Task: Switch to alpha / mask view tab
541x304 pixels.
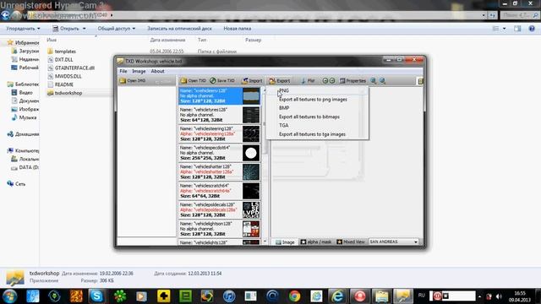Action: tap(315, 242)
